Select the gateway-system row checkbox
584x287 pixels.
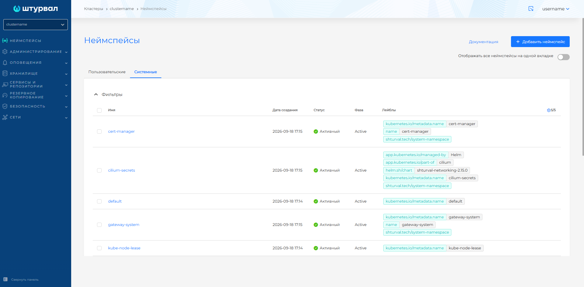pyautogui.click(x=99, y=225)
